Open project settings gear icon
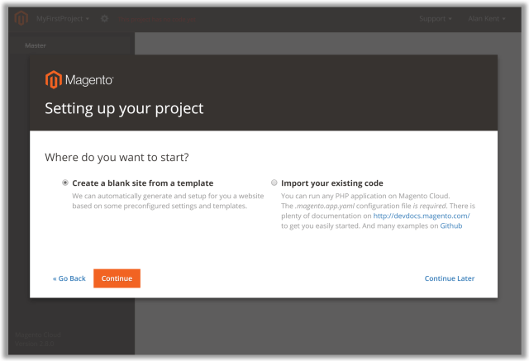This screenshot has width=529, height=361. [x=104, y=18]
